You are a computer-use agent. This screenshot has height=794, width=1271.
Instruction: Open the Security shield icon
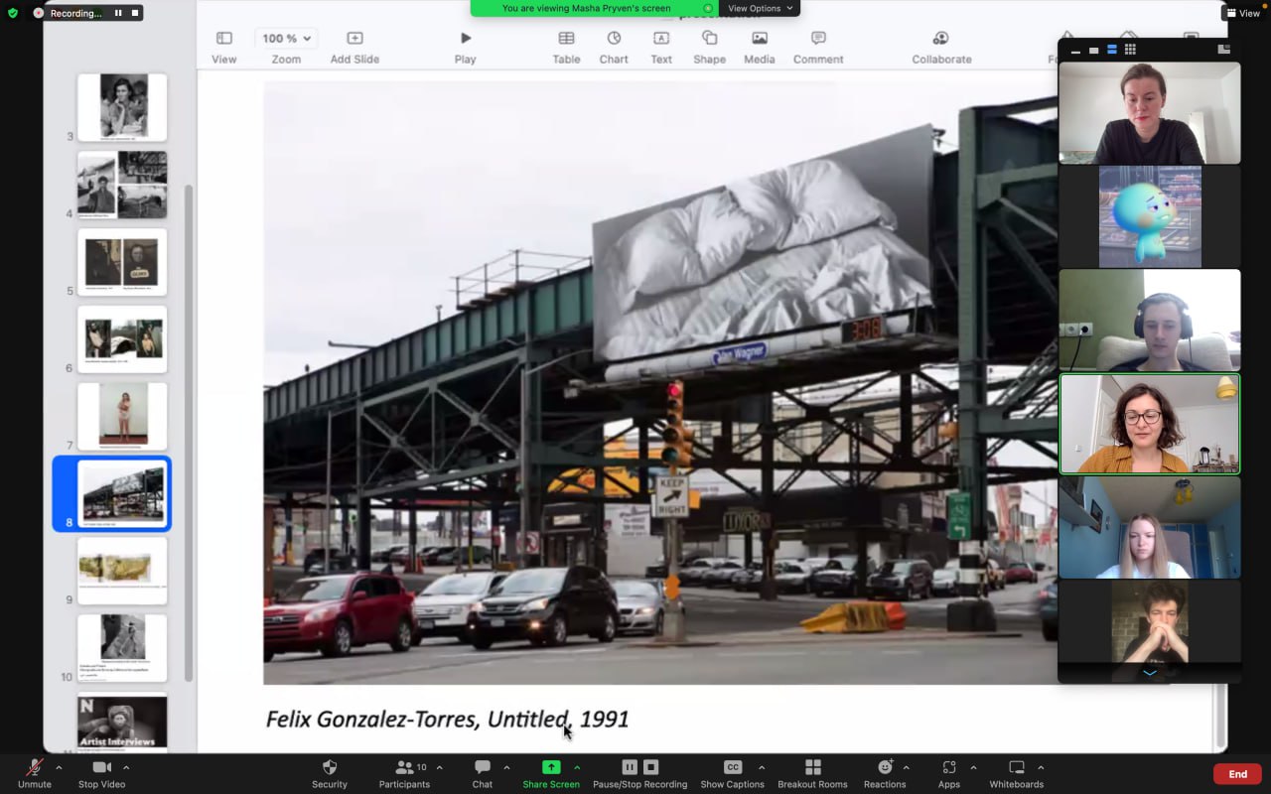point(330,767)
